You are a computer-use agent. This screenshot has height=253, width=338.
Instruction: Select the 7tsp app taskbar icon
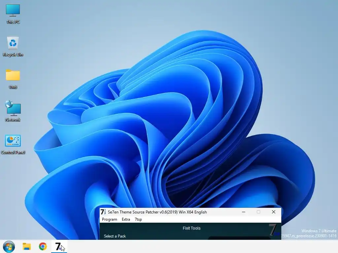[59, 246]
